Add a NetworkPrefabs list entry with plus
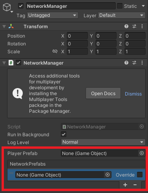The height and width of the screenshot is (193, 148). pyautogui.click(x=125, y=185)
